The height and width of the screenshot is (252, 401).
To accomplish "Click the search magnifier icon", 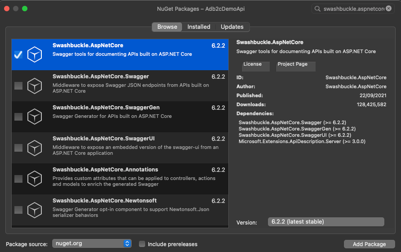I will [317, 9].
